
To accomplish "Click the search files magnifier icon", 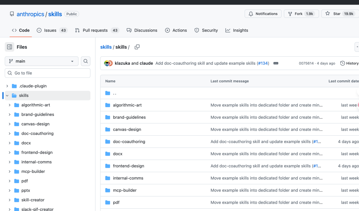I will click(x=86, y=61).
